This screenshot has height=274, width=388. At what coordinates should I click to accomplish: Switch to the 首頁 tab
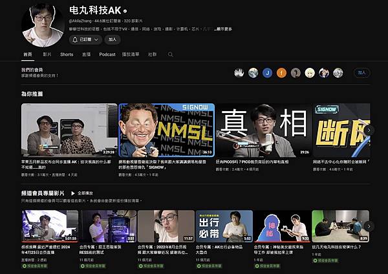(28, 54)
